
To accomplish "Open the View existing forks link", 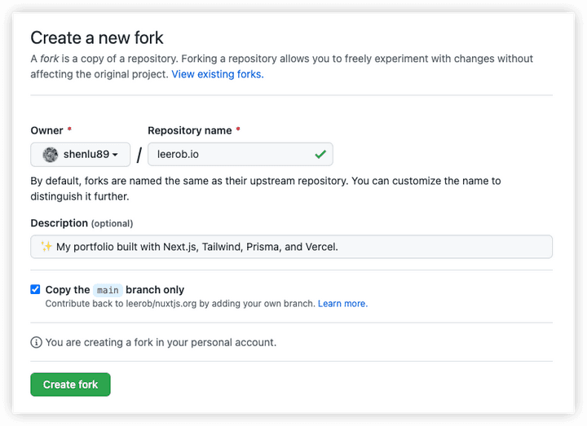I will click(x=218, y=74).
